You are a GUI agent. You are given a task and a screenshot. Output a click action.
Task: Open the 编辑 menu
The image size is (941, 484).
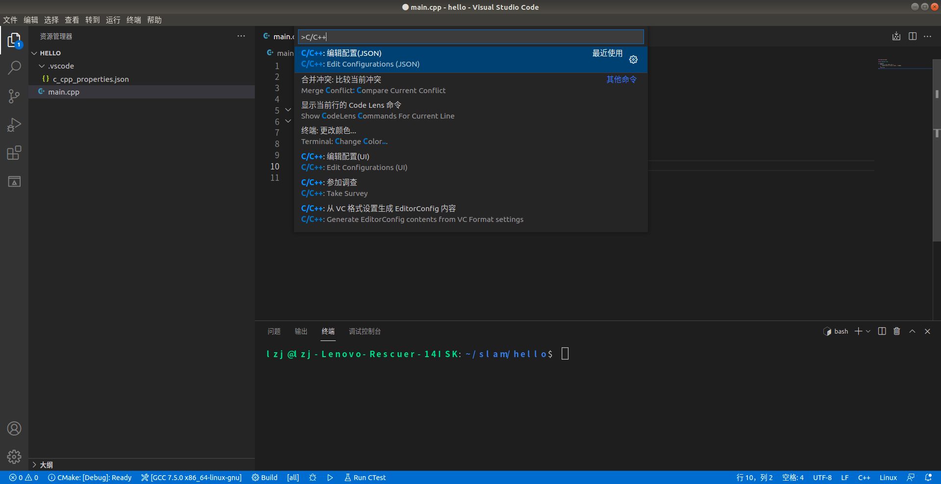tap(31, 20)
